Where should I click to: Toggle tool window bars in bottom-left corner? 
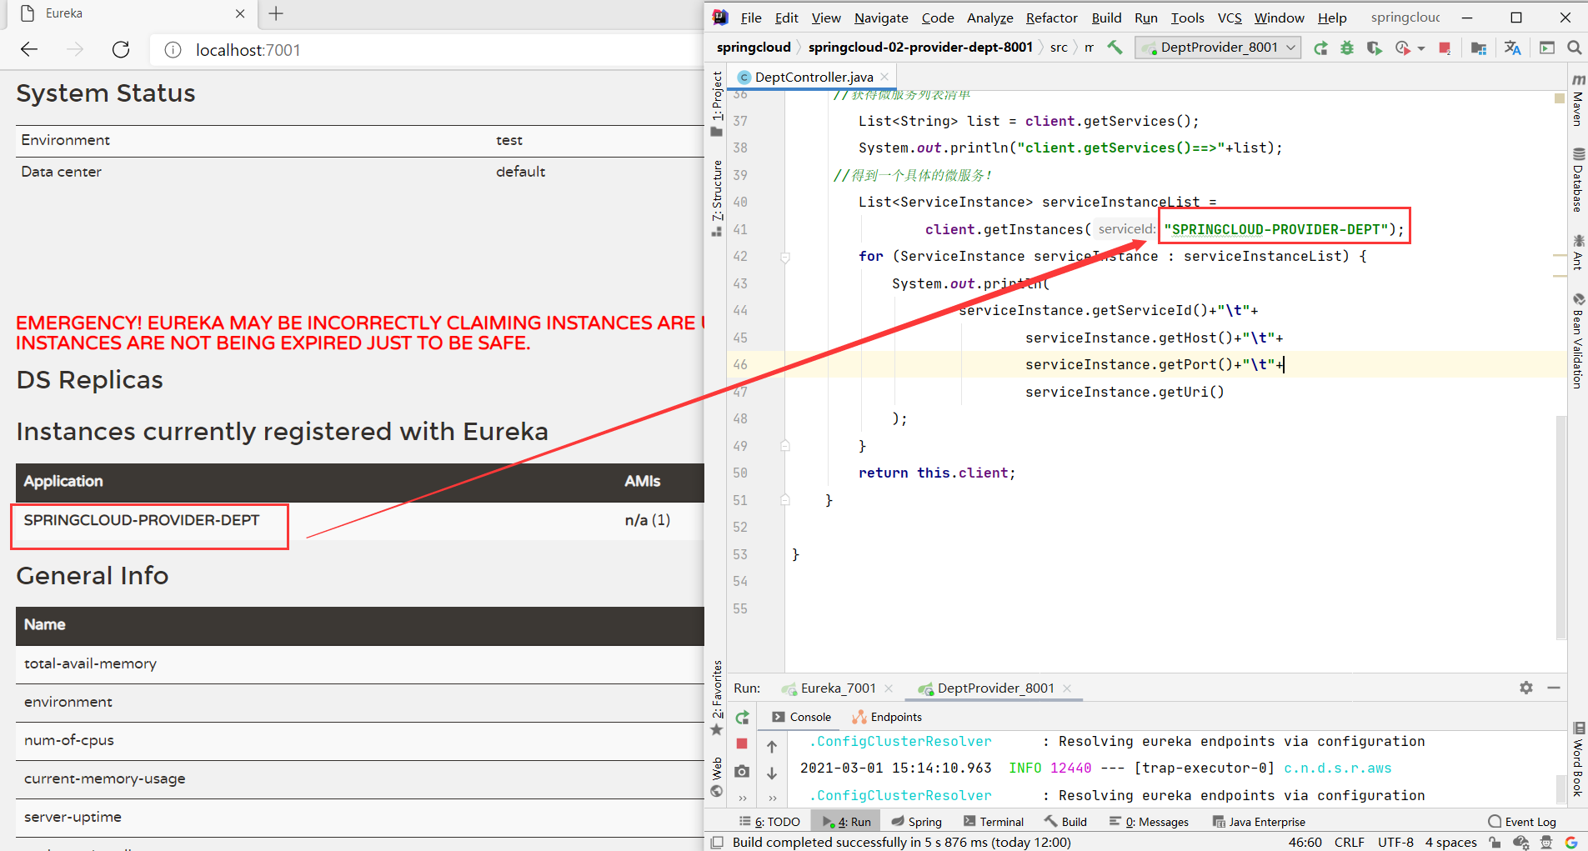tap(716, 843)
